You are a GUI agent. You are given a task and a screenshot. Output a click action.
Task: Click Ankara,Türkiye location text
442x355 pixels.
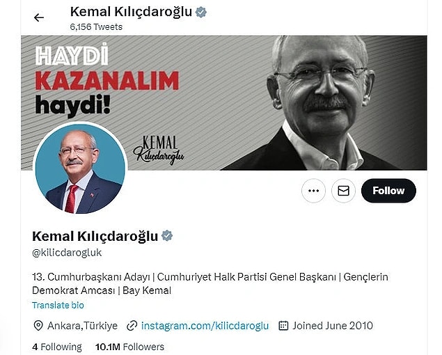(82, 326)
